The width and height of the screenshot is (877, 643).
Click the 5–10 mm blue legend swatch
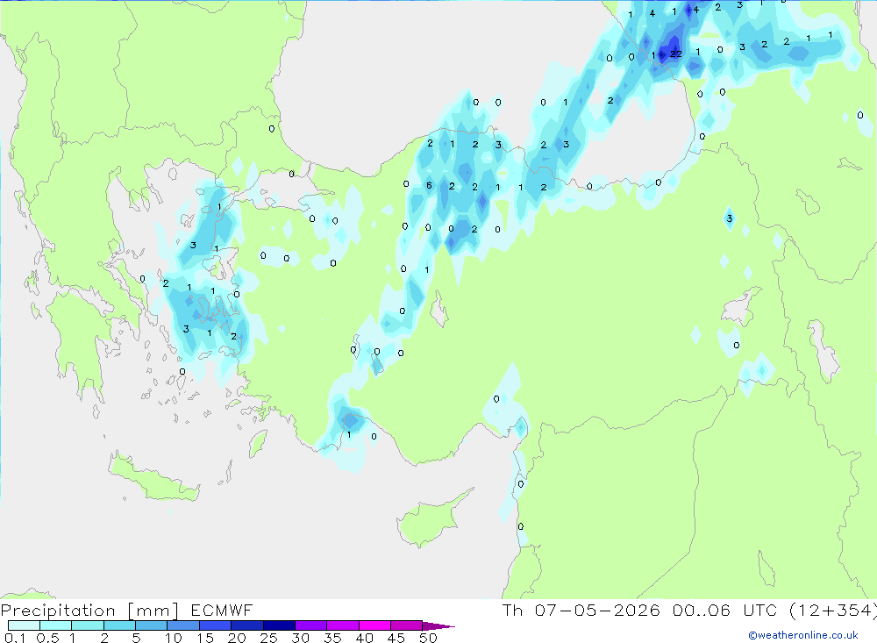coord(151,625)
